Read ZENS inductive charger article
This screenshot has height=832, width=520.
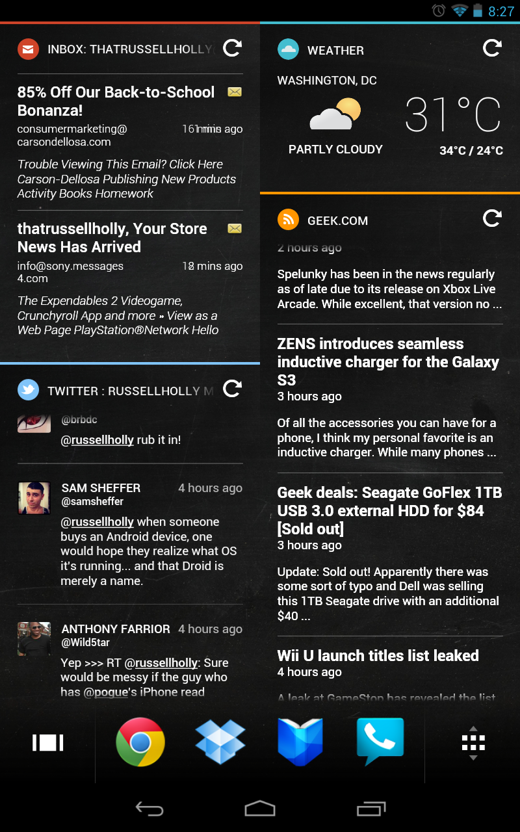tap(390, 398)
